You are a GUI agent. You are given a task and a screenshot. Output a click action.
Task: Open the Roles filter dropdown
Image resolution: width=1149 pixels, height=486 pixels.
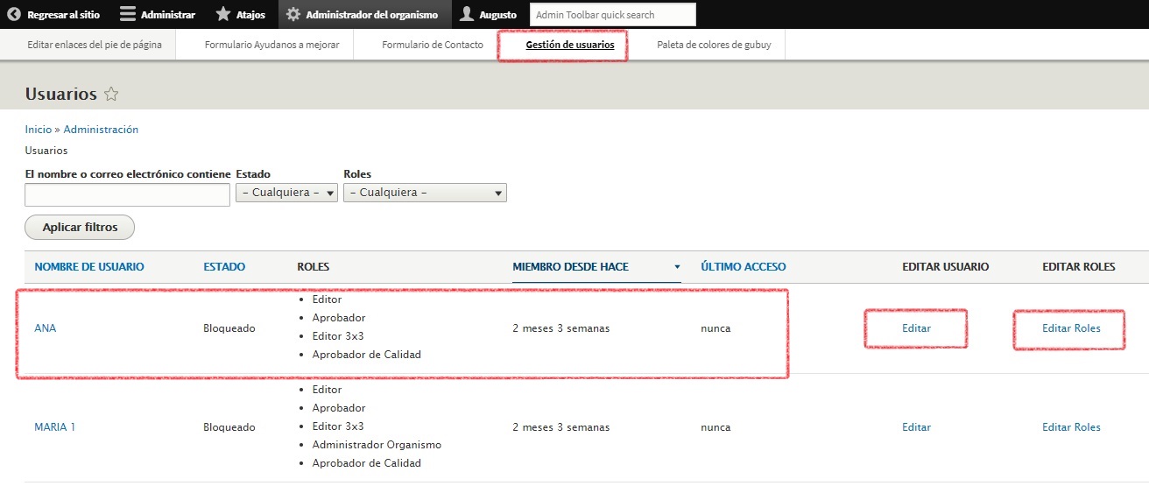pos(425,193)
